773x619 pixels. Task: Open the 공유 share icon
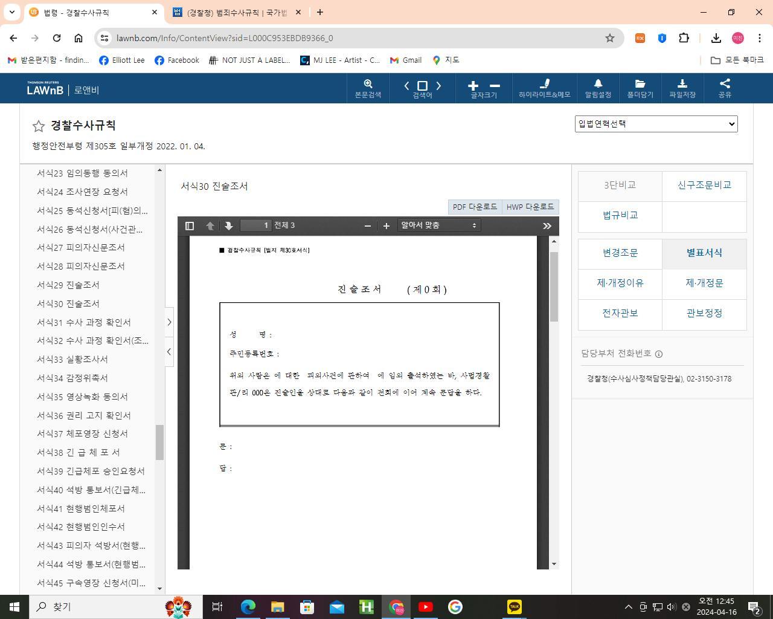click(725, 88)
